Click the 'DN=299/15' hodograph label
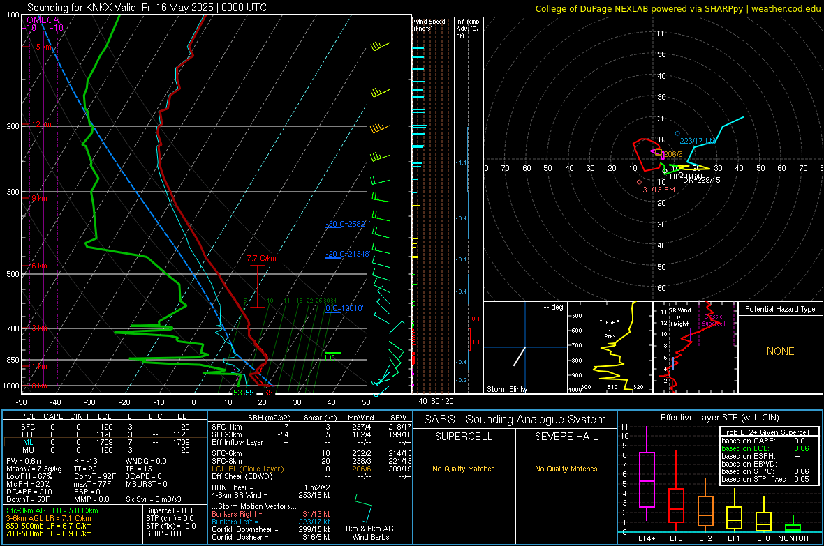The width and height of the screenshot is (824, 546). [702, 179]
